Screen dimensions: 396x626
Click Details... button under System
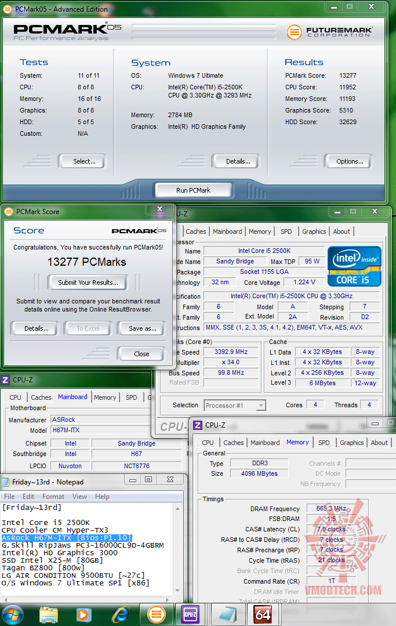(235, 161)
